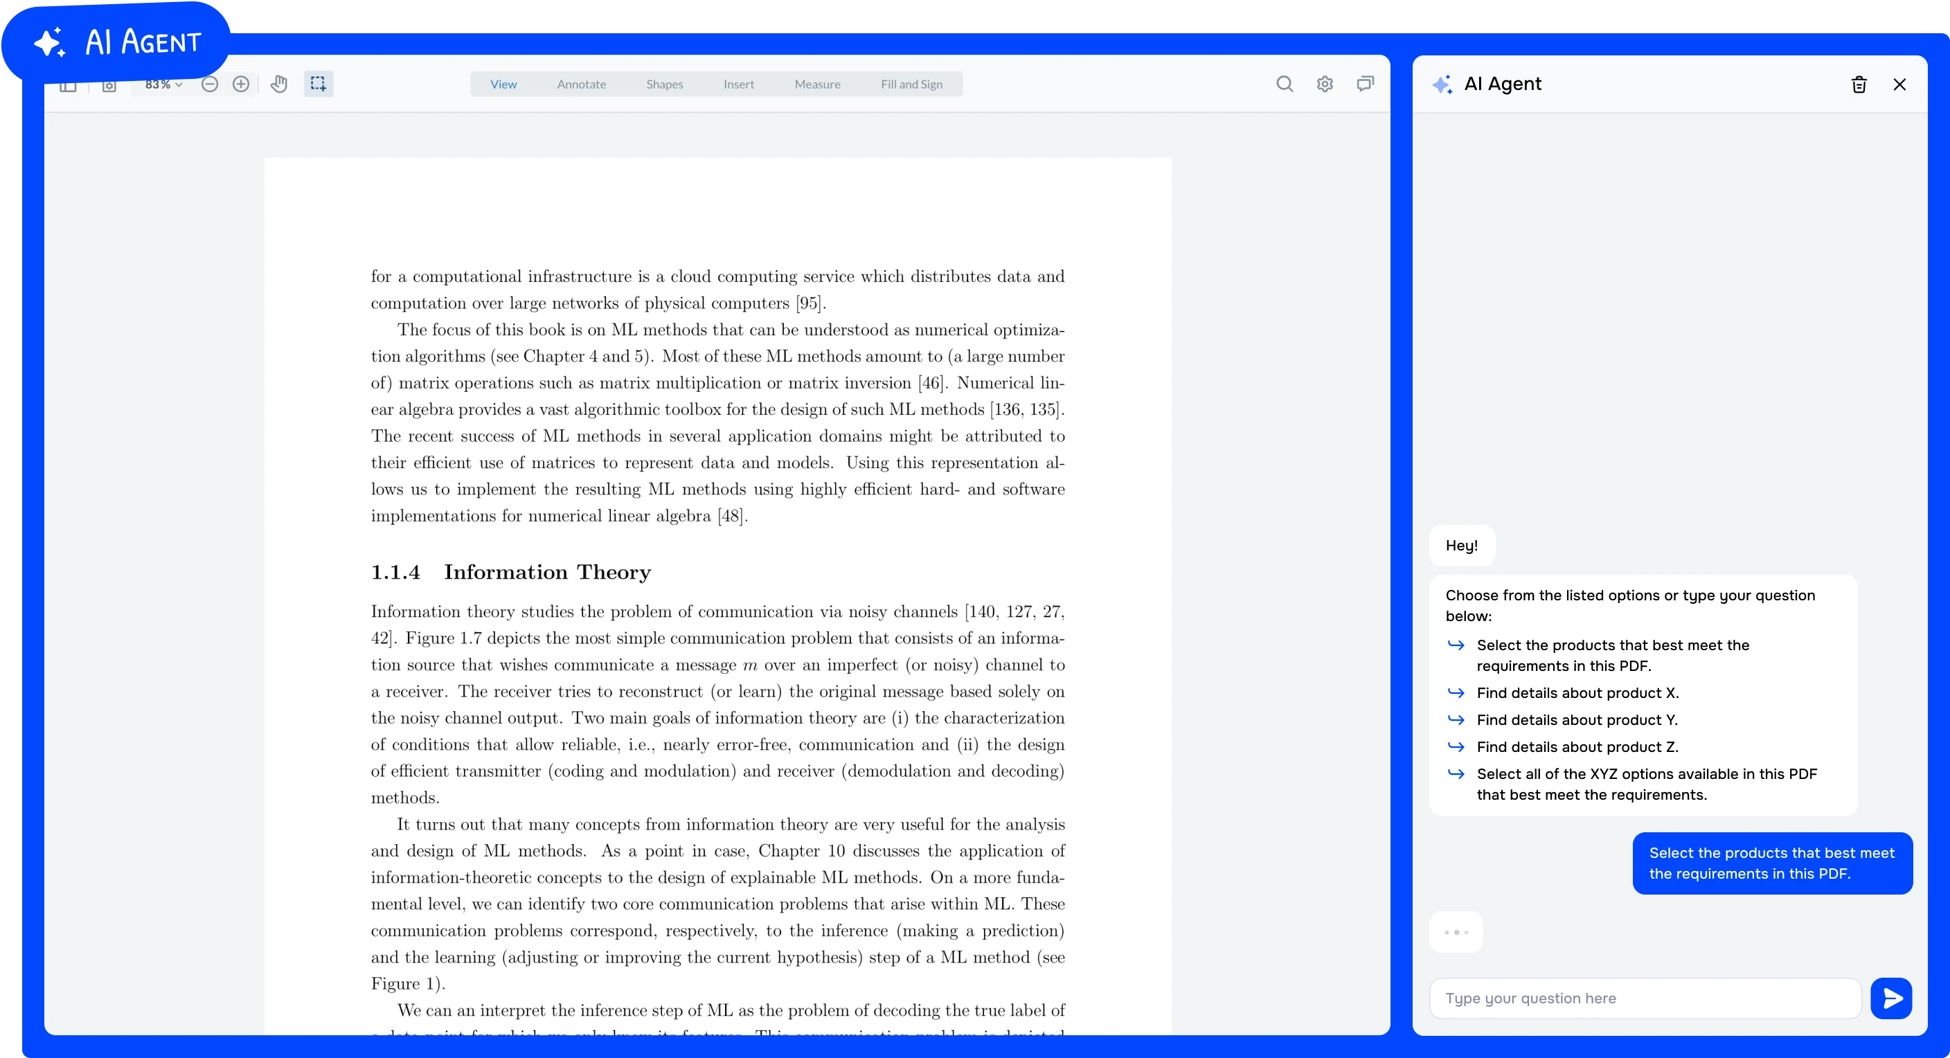Clear chat with the trash icon

point(1859,84)
